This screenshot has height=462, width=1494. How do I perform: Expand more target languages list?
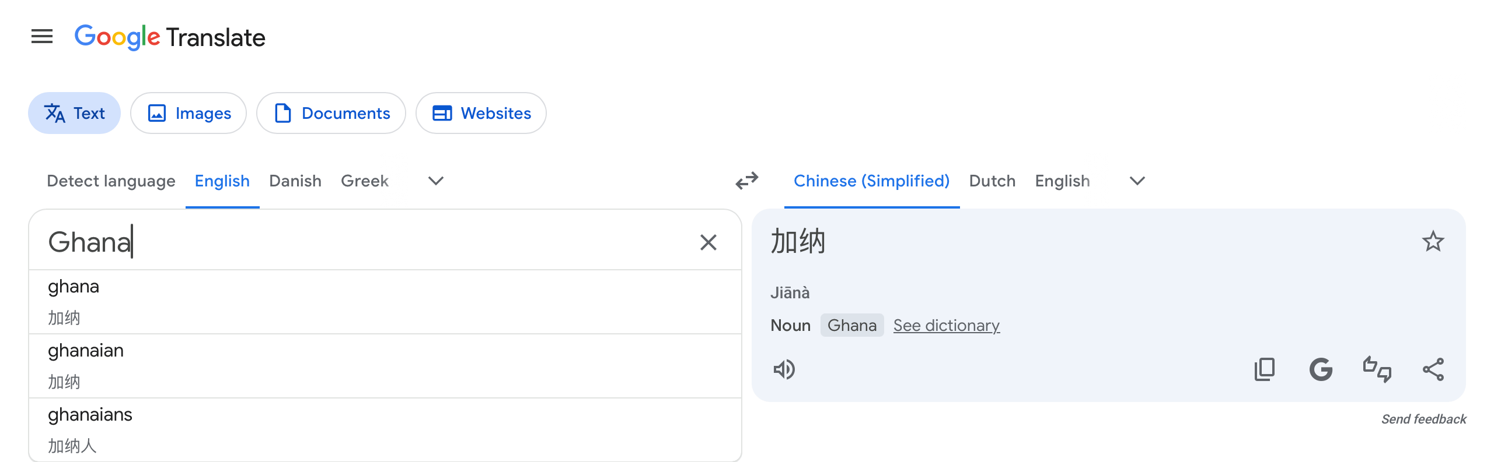1137,181
